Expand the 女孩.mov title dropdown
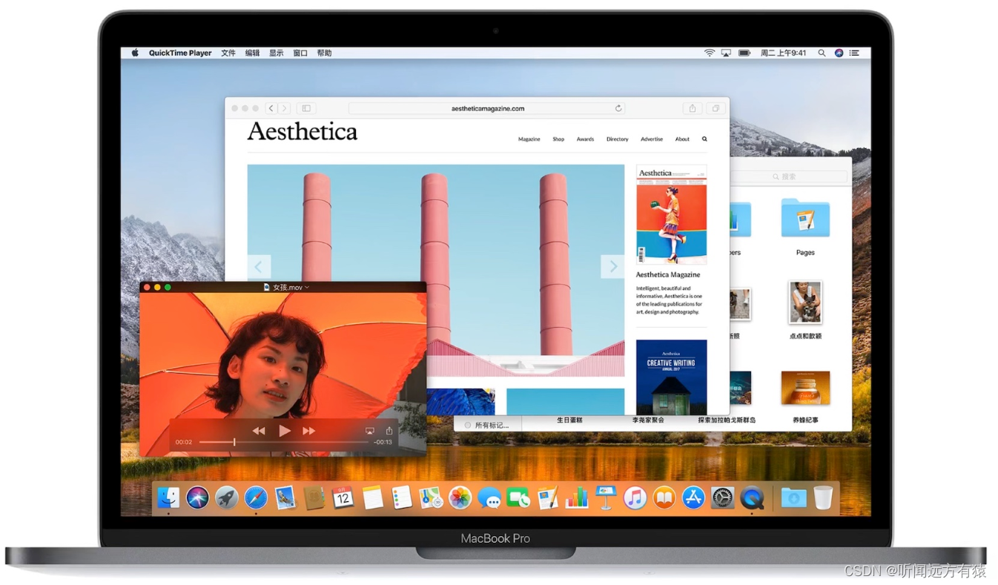Screen dimensions: 998x585 point(307,288)
